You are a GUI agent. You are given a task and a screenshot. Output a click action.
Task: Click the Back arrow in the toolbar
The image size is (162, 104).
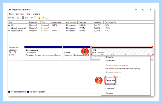9,18
